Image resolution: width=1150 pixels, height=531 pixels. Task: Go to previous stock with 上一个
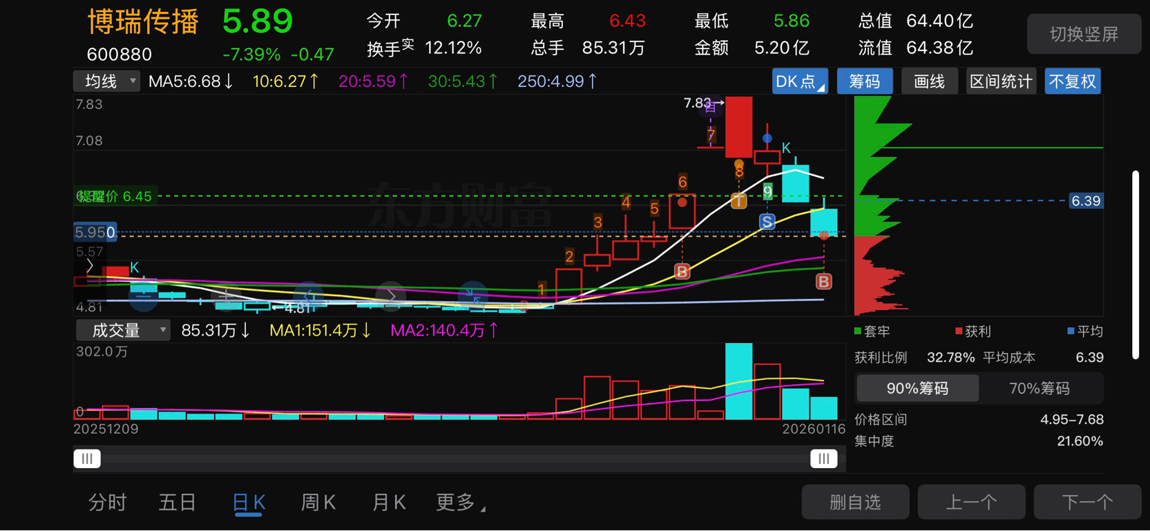(x=971, y=502)
